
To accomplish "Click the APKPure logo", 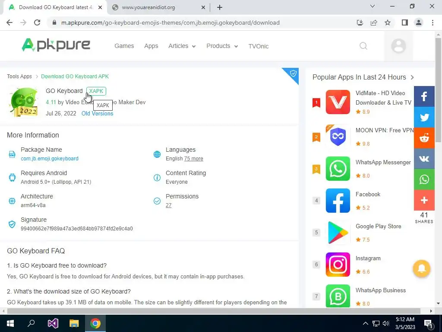I will coord(56,45).
